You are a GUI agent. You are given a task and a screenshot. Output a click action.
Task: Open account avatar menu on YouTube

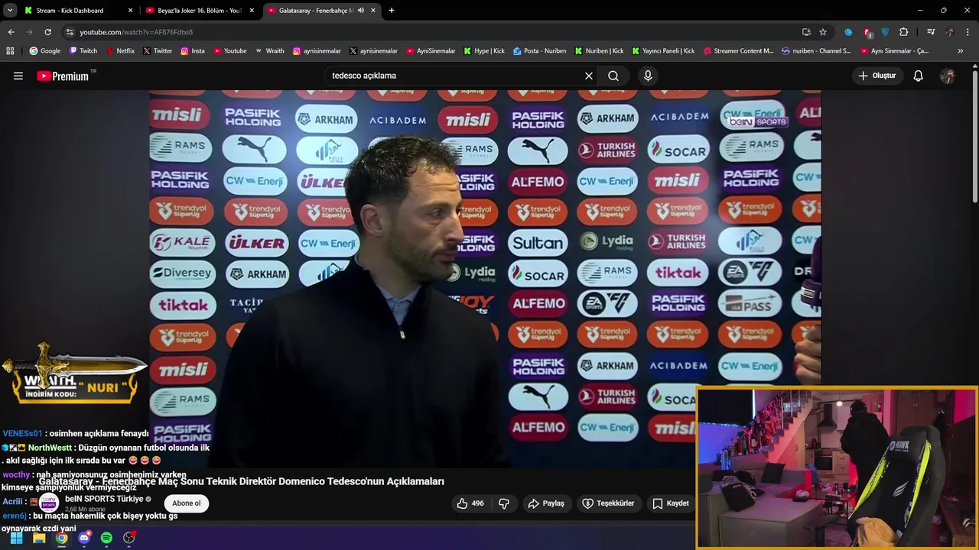948,76
